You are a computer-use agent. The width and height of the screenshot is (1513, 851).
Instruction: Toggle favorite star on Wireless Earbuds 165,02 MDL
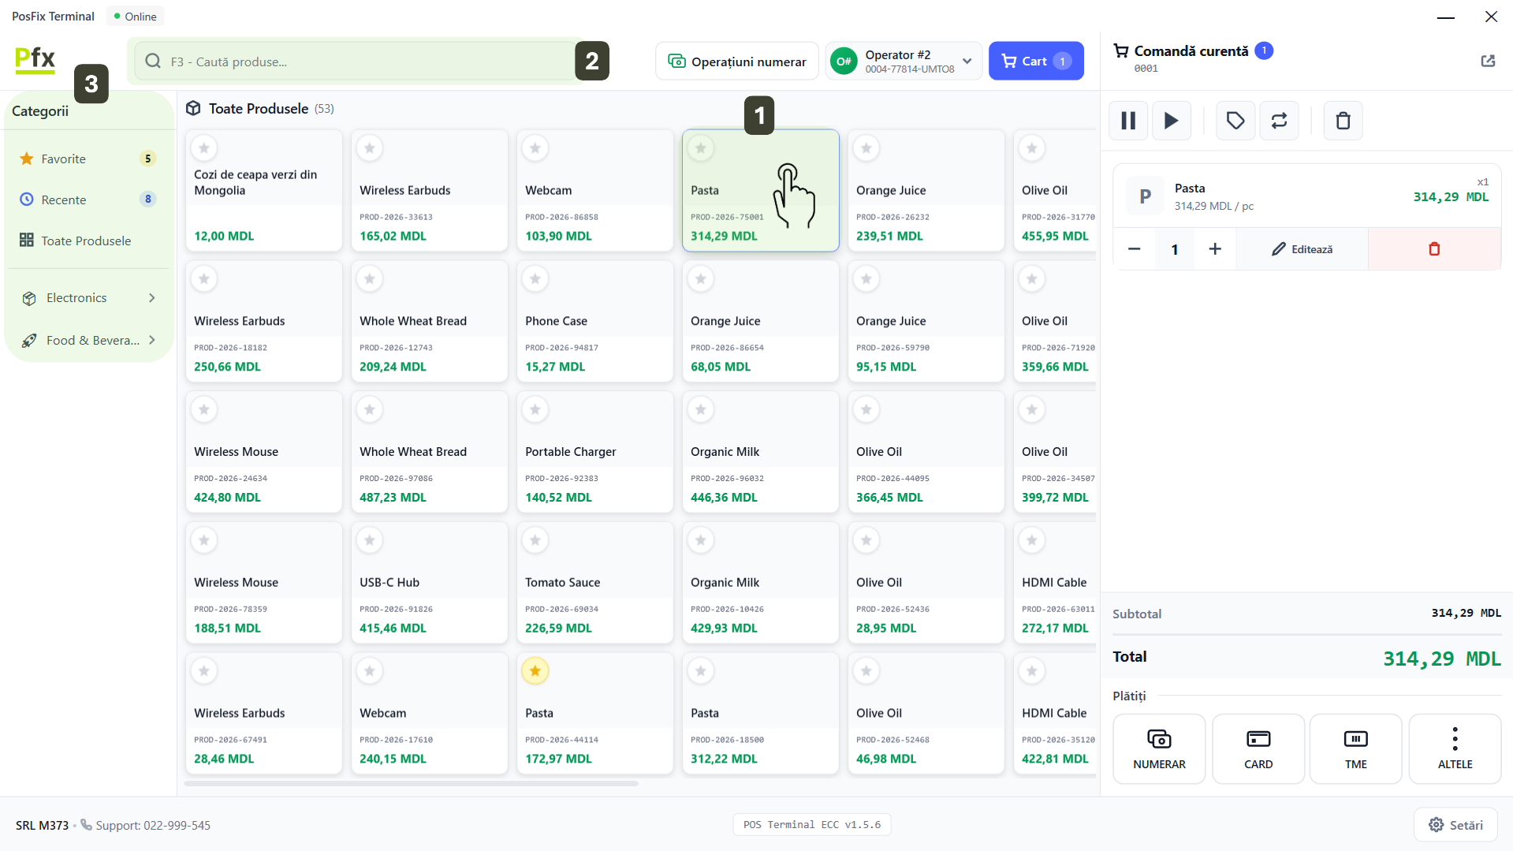pyautogui.click(x=370, y=147)
